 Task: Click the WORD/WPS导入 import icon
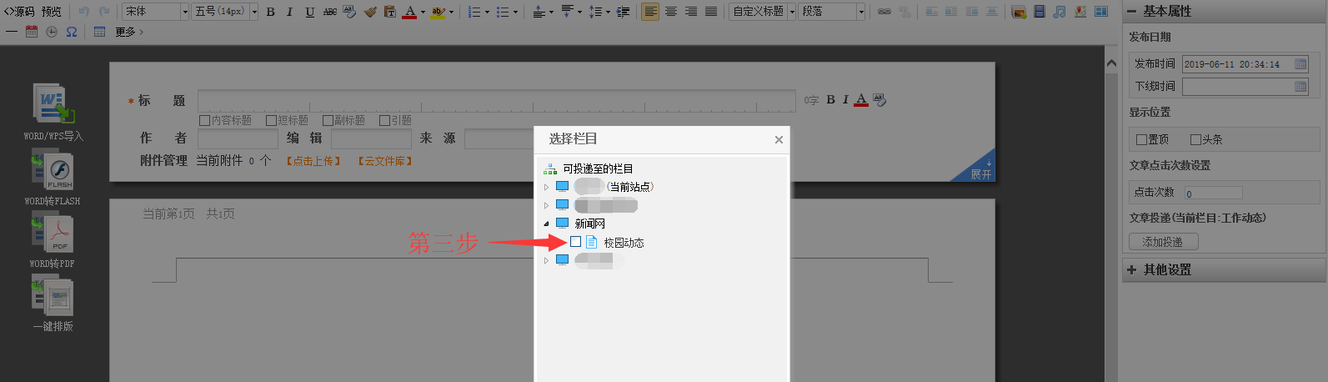tap(53, 104)
